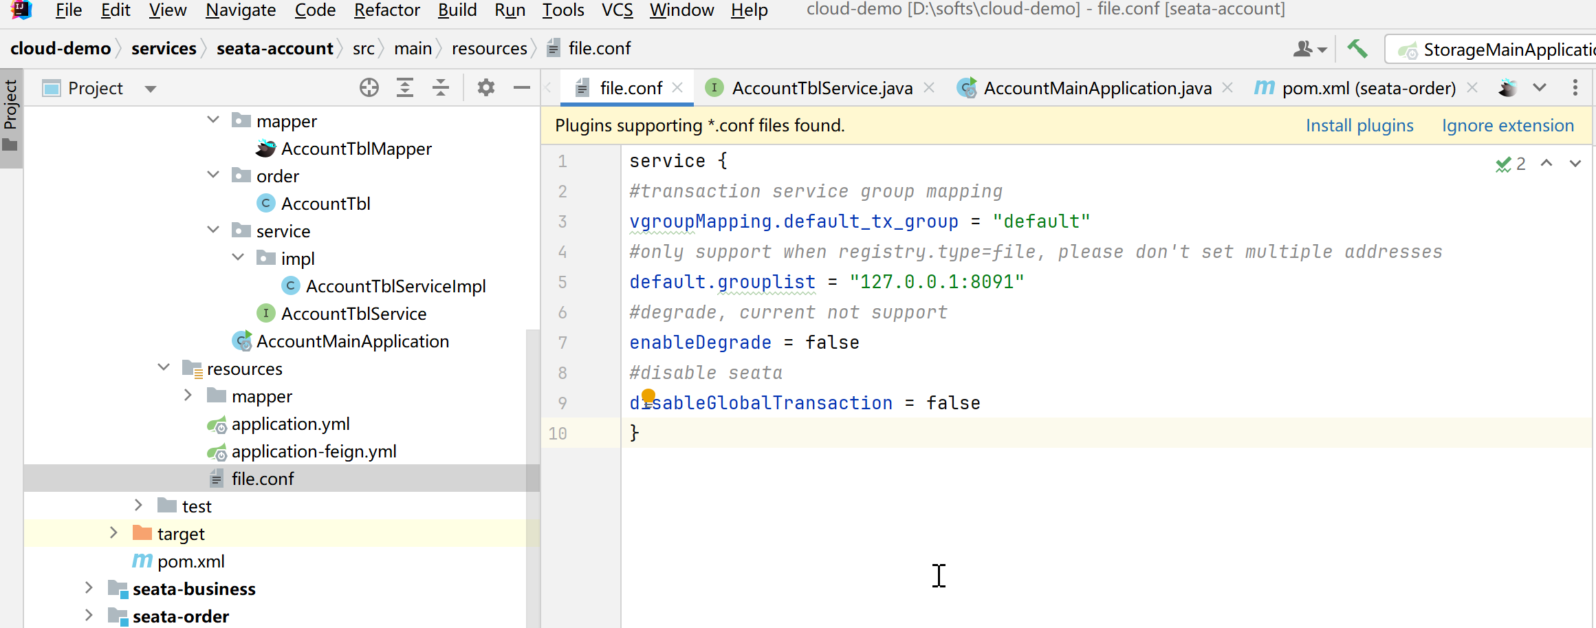Open the Project view dropdown

151,89
